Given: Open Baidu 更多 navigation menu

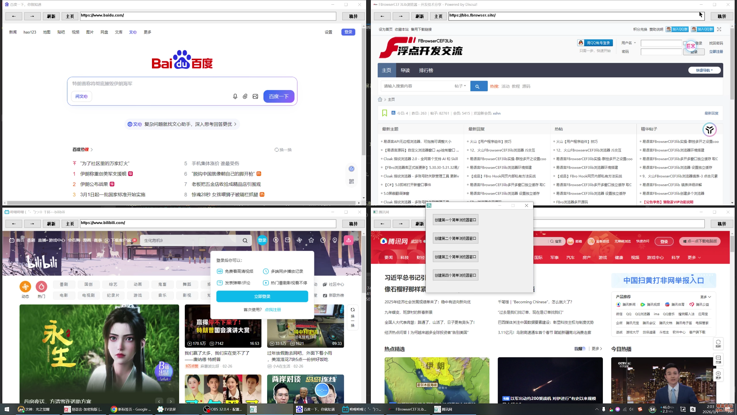Looking at the screenshot, I should tap(147, 32).
